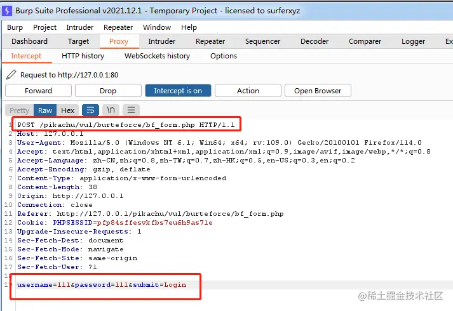This screenshot has width=453, height=311.
Task: Click the PHPSESSID cookie value
Action: click(155, 223)
